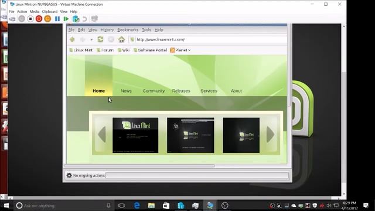This screenshot has height=211, width=375.
Task: Pause the virtual machine
Action: [x=57, y=19]
